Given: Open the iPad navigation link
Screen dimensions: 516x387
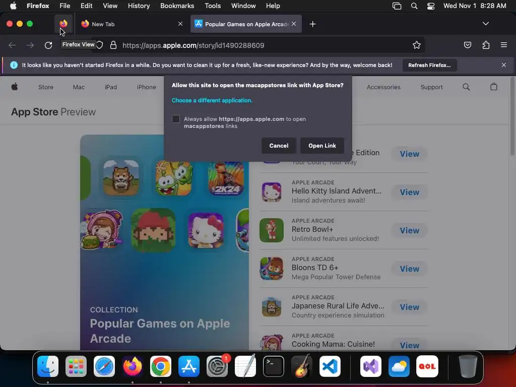Looking at the screenshot, I should click(110, 87).
